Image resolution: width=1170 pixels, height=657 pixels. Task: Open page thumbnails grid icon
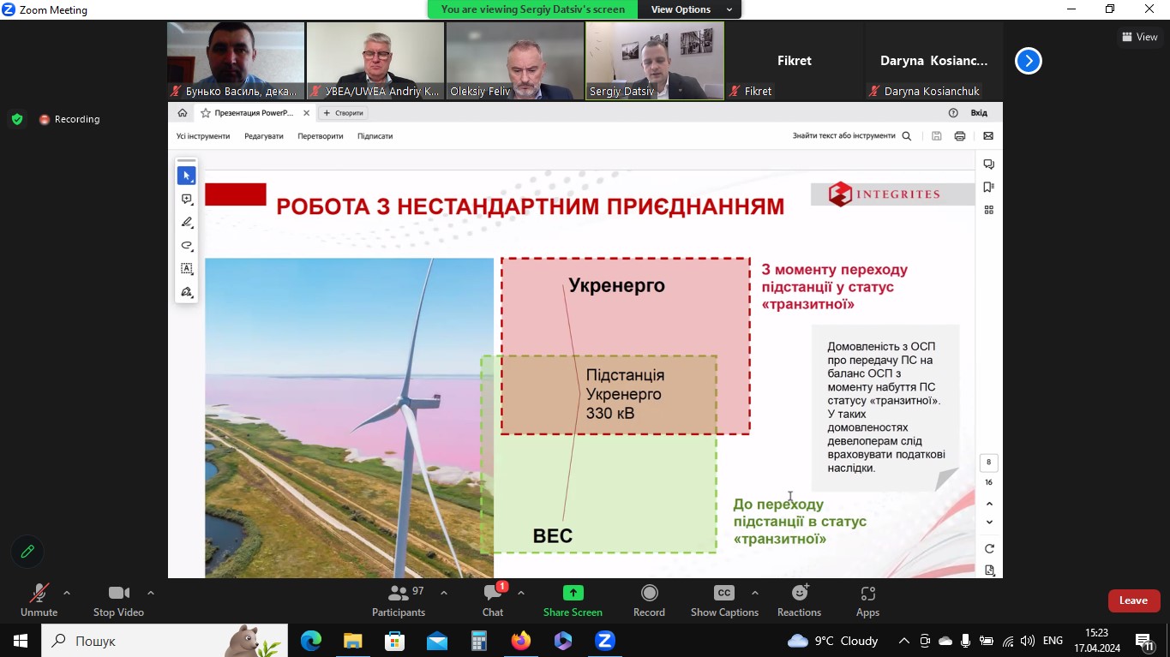(989, 210)
